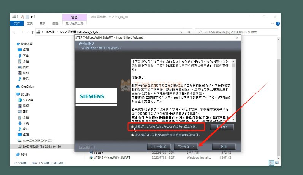Open the address bar history dropdown
Viewport: 303px width, 175px height.
coord(181,32)
